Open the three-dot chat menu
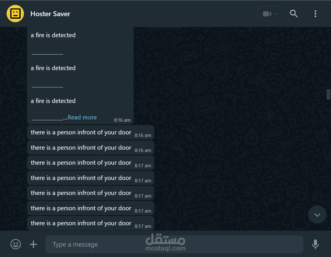 315,14
